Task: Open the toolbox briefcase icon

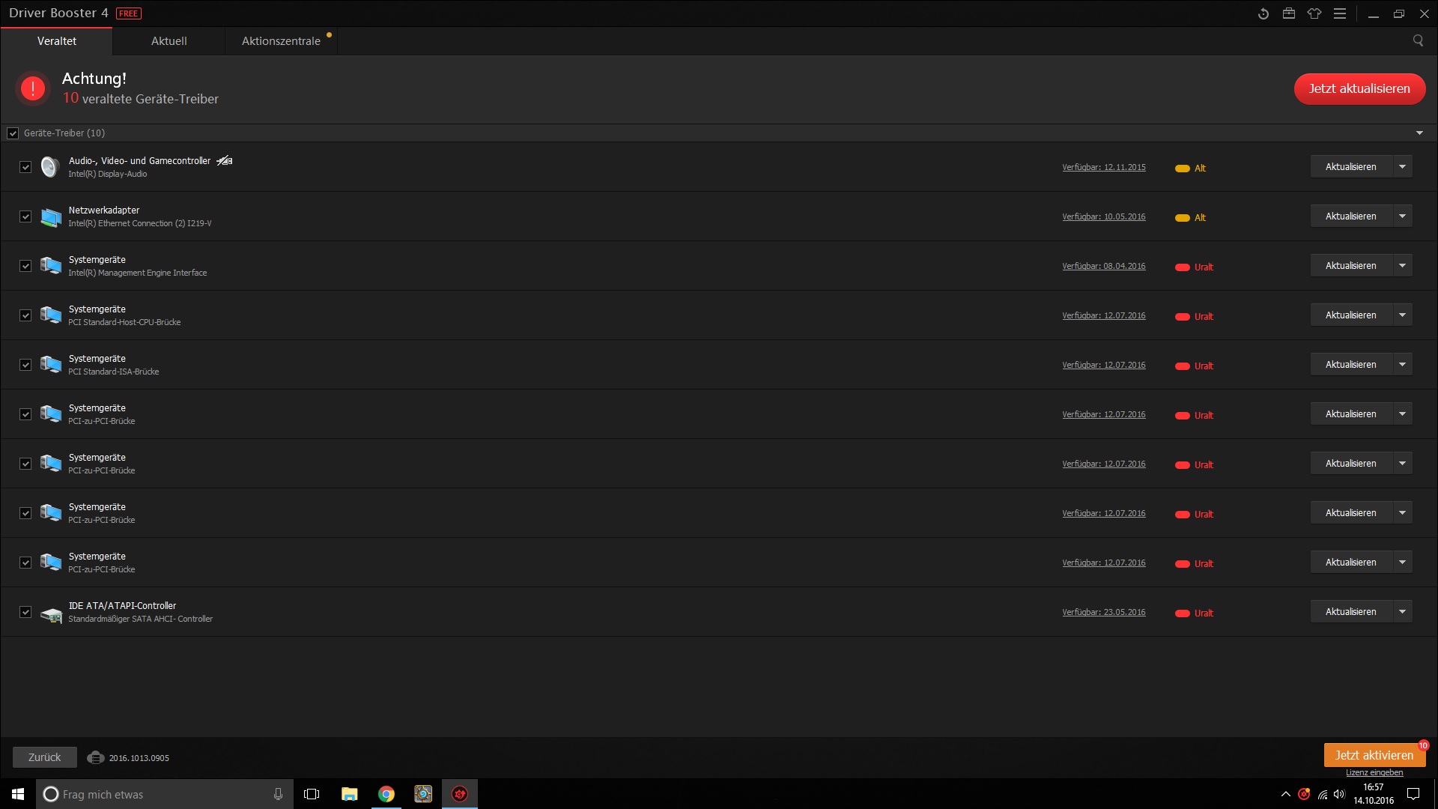Action: (x=1289, y=13)
